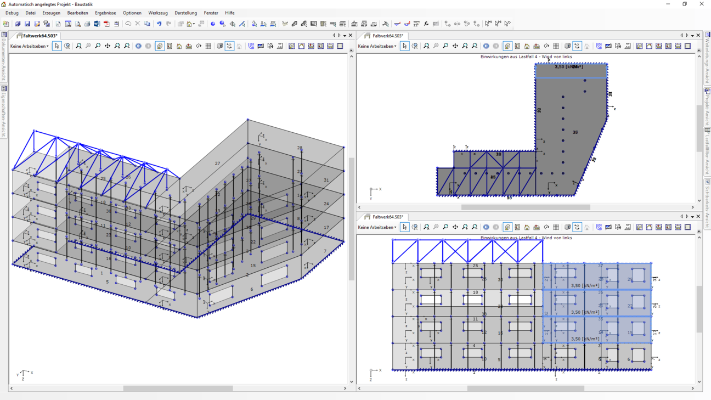Open Keine Arbeitseben dropdown in left view
711x400 pixels.
30,46
